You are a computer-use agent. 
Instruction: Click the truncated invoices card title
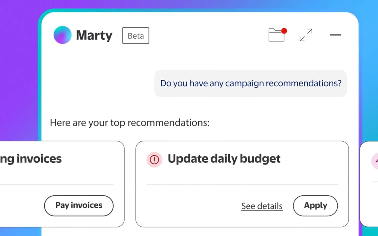coord(31,159)
